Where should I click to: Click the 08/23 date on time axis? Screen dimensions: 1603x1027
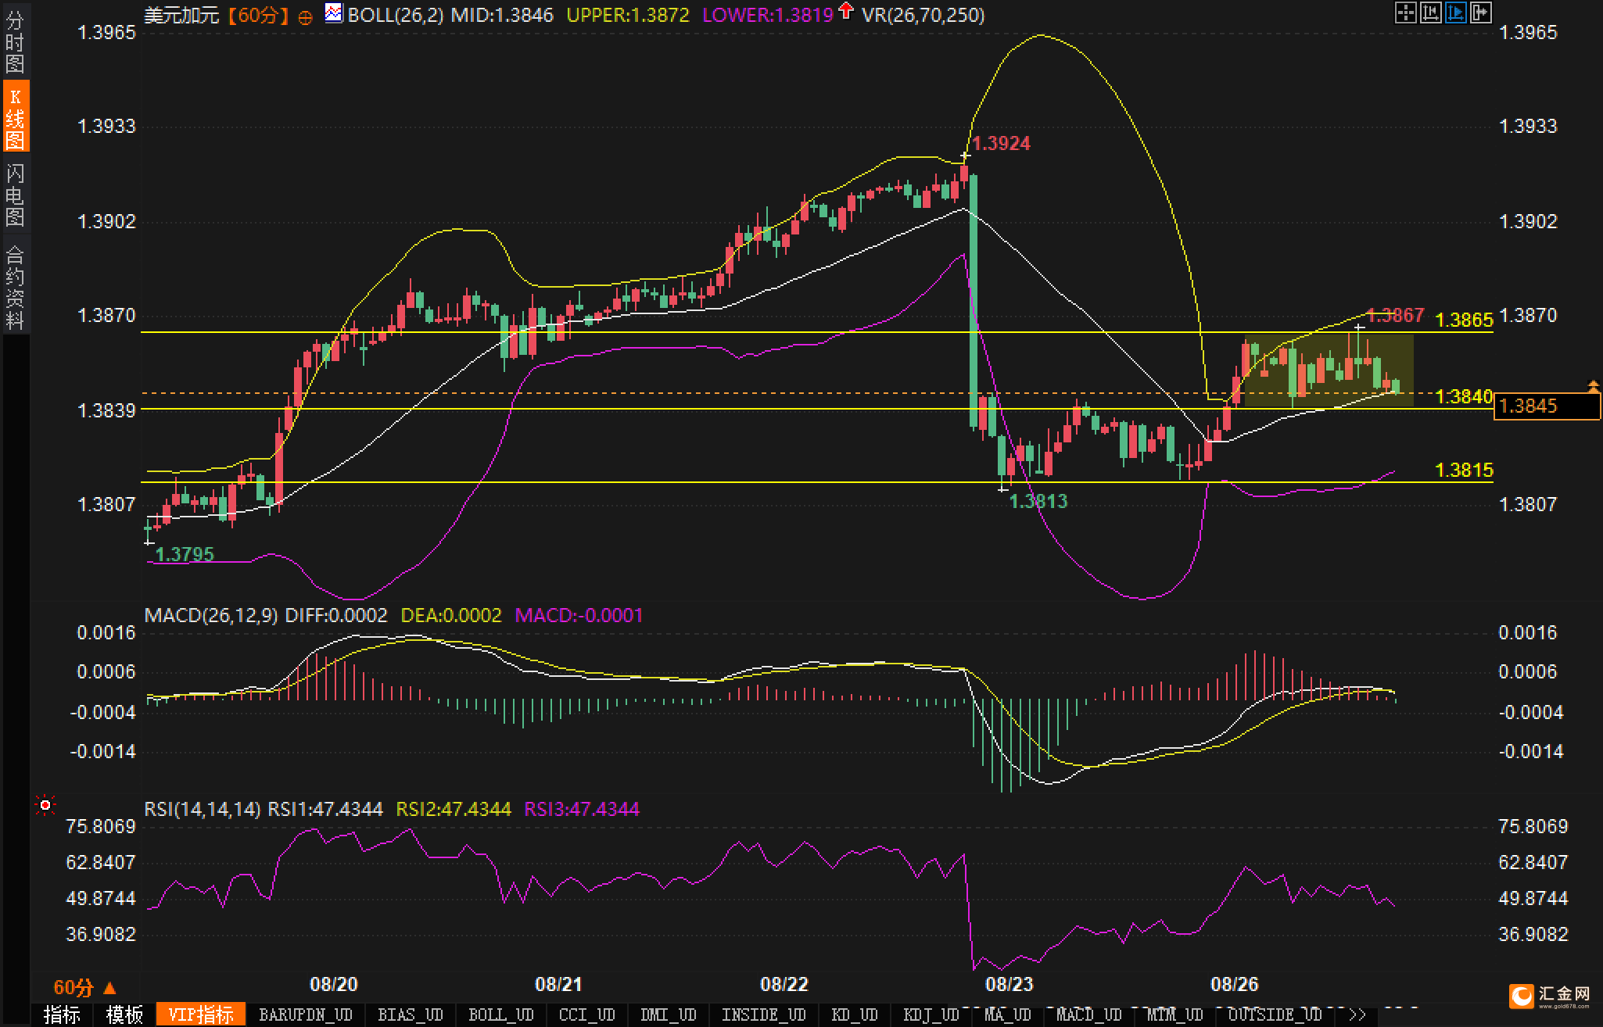click(1009, 984)
